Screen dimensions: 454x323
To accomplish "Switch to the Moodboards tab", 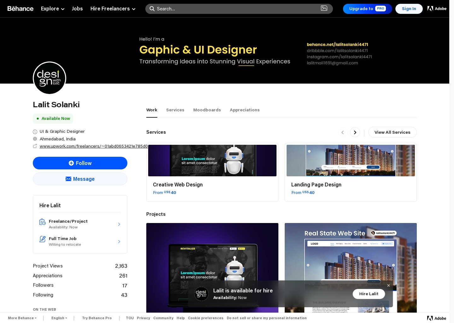I will 207,110.
